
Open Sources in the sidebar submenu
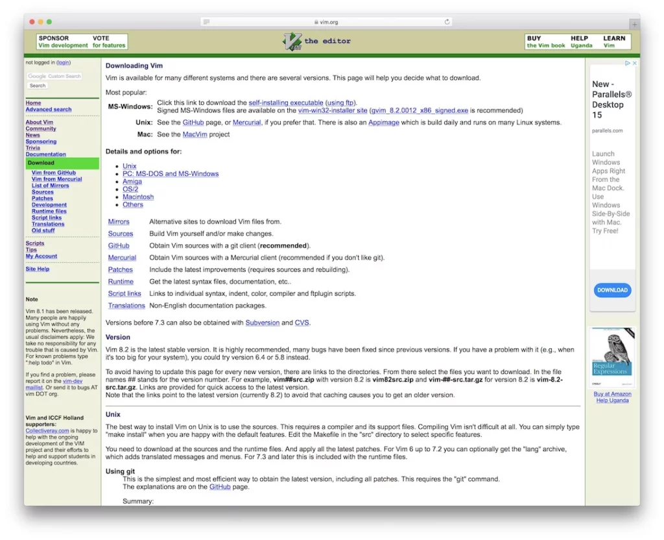[42, 192]
